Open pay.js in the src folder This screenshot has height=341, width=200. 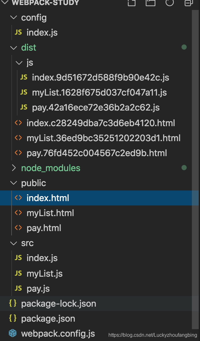click(x=38, y=289)
